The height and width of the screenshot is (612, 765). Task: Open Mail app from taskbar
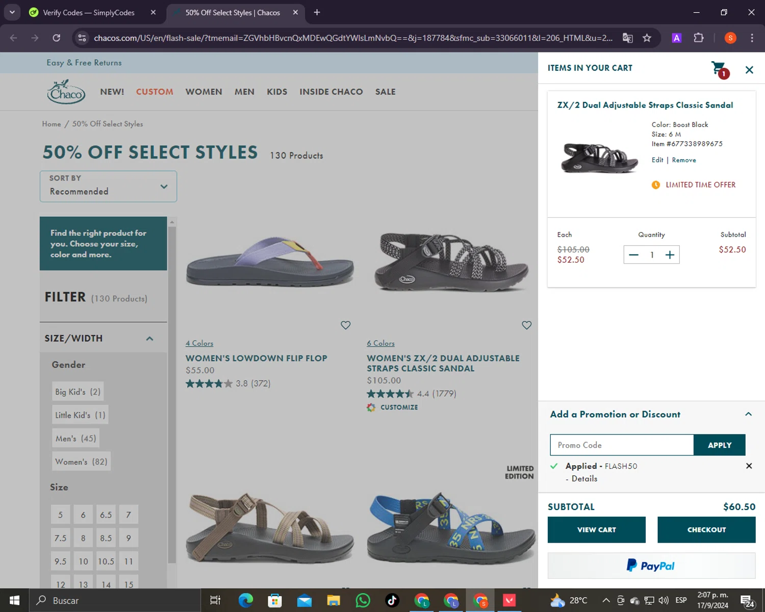[304, 600]
